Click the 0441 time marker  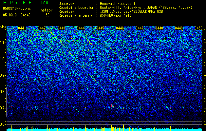(x=22, y=28)
